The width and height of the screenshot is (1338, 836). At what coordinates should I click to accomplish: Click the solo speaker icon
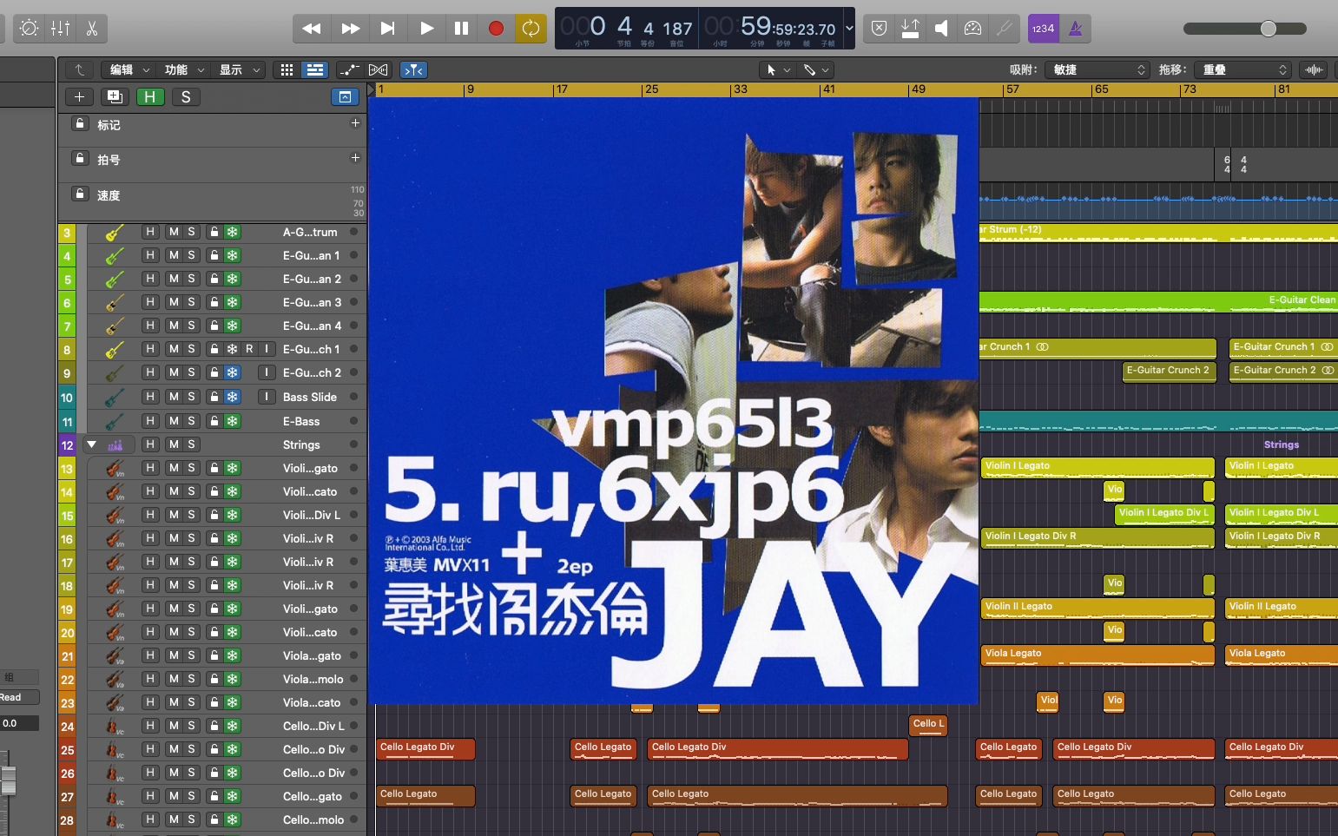[x=941, y=28]
